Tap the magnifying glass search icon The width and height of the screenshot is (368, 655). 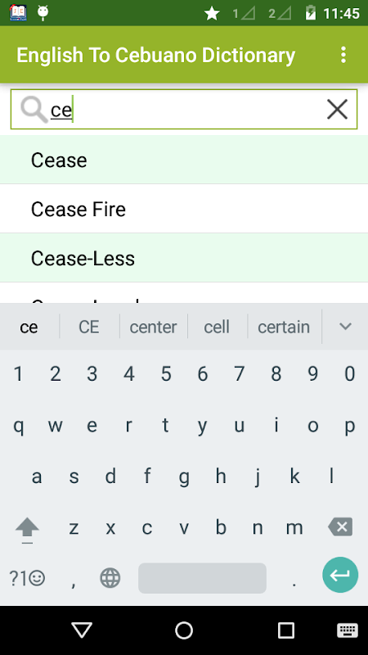(x=34, y=110)
